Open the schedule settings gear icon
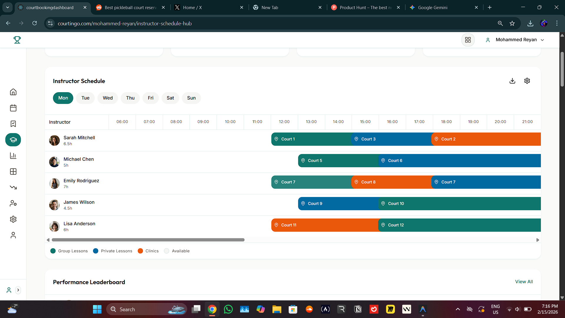Screen dimensions: 565x318 tap(527, 81)
